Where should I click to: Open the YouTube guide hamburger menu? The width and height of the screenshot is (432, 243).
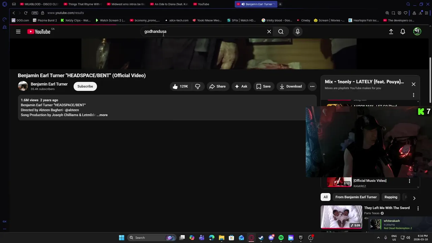point(18,31)
